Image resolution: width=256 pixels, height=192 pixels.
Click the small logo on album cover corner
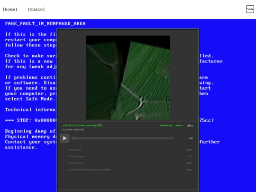[90, 116]
